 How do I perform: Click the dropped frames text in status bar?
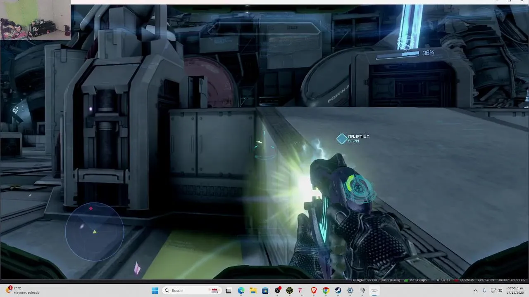(x=376, y=280)
